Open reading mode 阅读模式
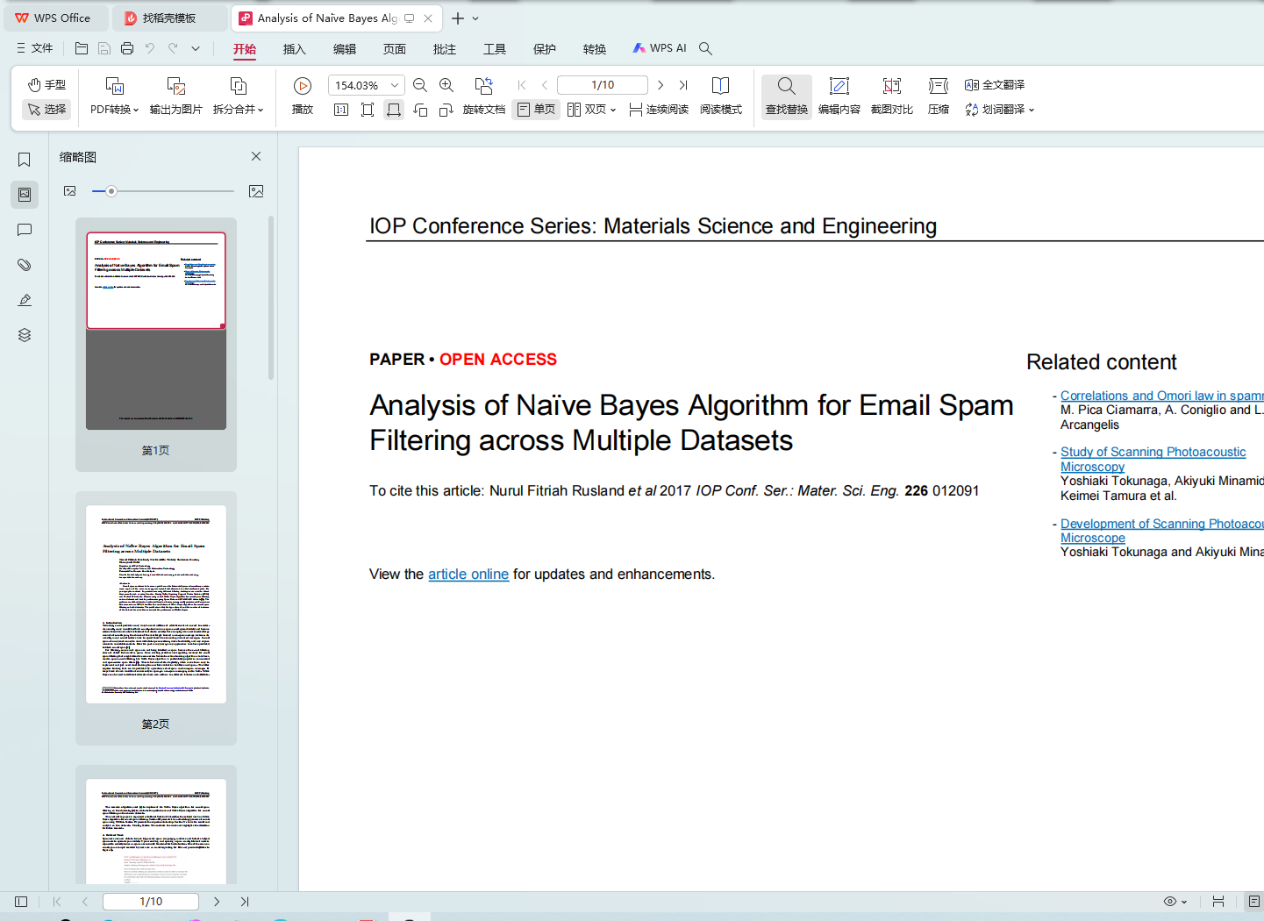Screen dimensions: 1264x921 point(721,96)
